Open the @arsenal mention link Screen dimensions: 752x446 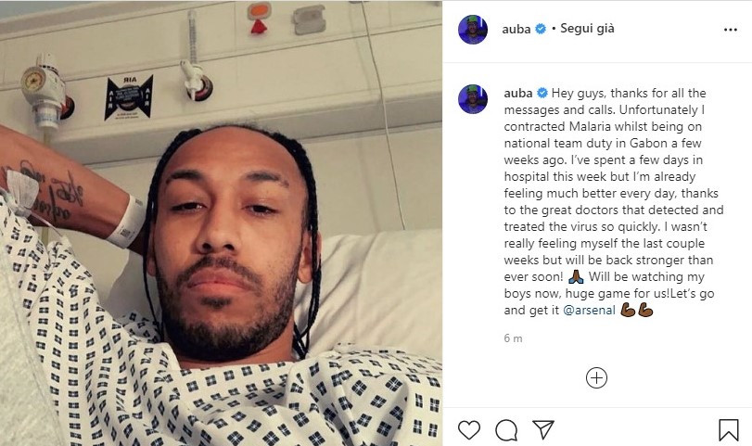coord(589,311)
